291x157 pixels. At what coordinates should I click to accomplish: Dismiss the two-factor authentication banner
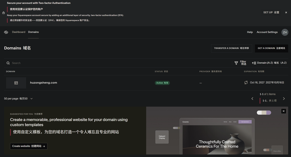(286, 12)
